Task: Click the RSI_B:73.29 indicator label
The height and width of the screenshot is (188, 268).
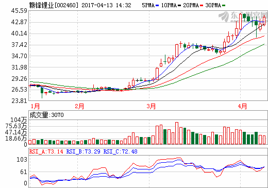Action: [83, 151]
